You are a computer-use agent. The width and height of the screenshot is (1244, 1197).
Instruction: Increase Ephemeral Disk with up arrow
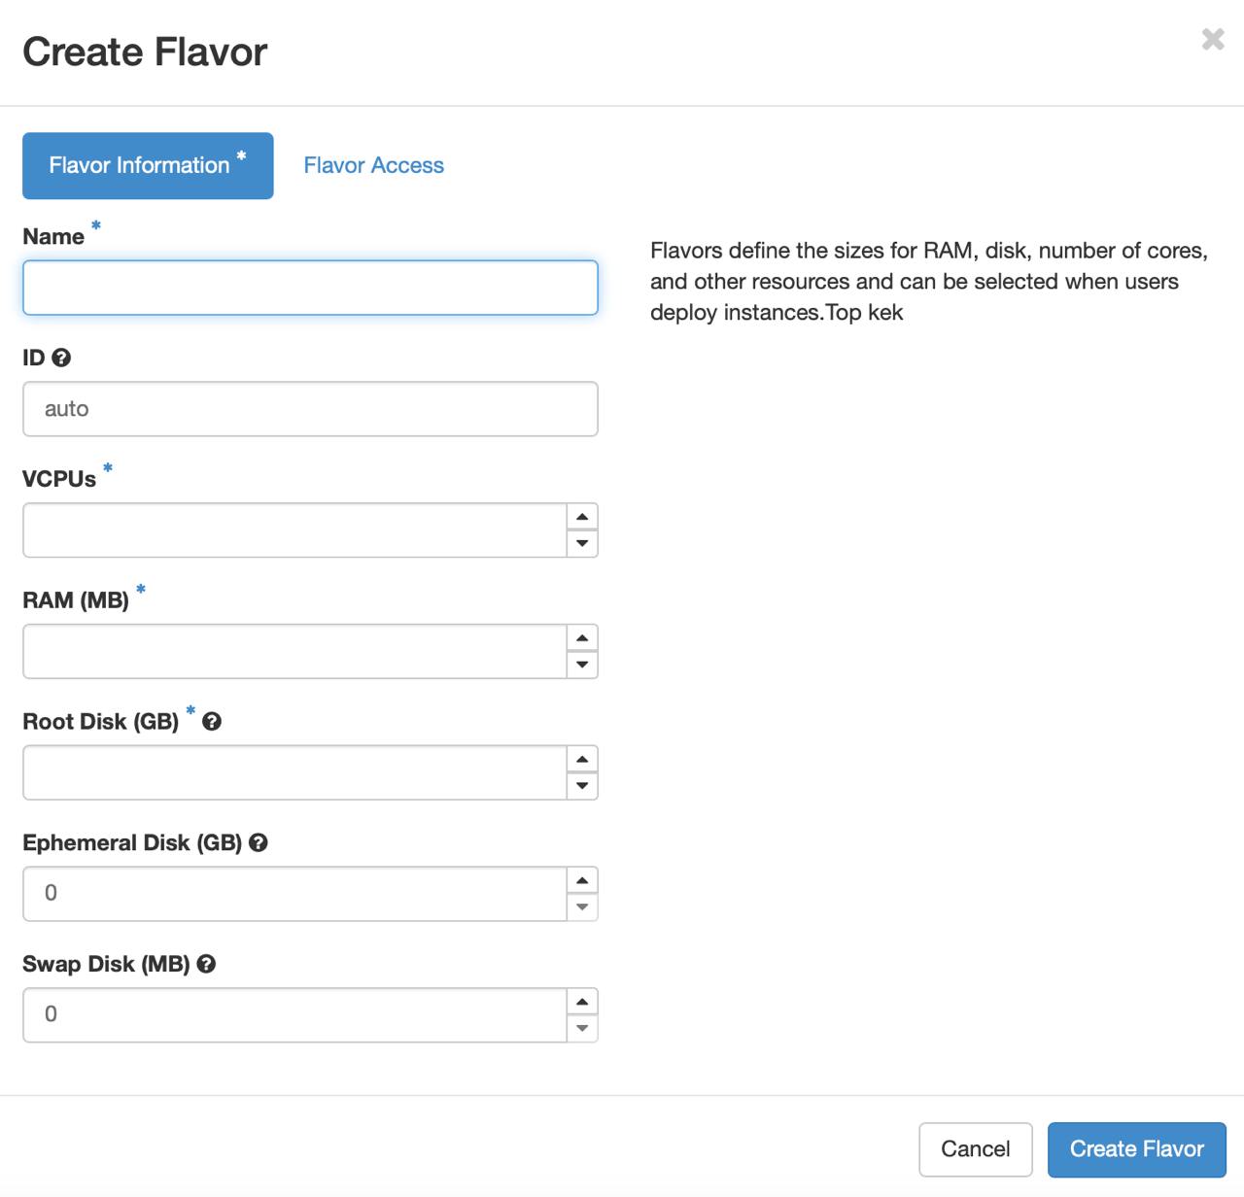tap(581, 881)
